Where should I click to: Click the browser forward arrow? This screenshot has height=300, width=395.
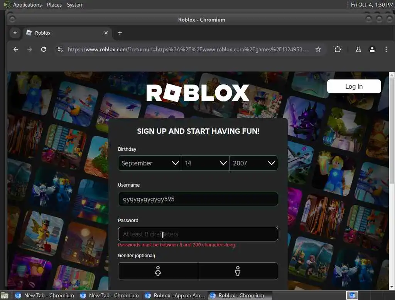tap(29, 49)
